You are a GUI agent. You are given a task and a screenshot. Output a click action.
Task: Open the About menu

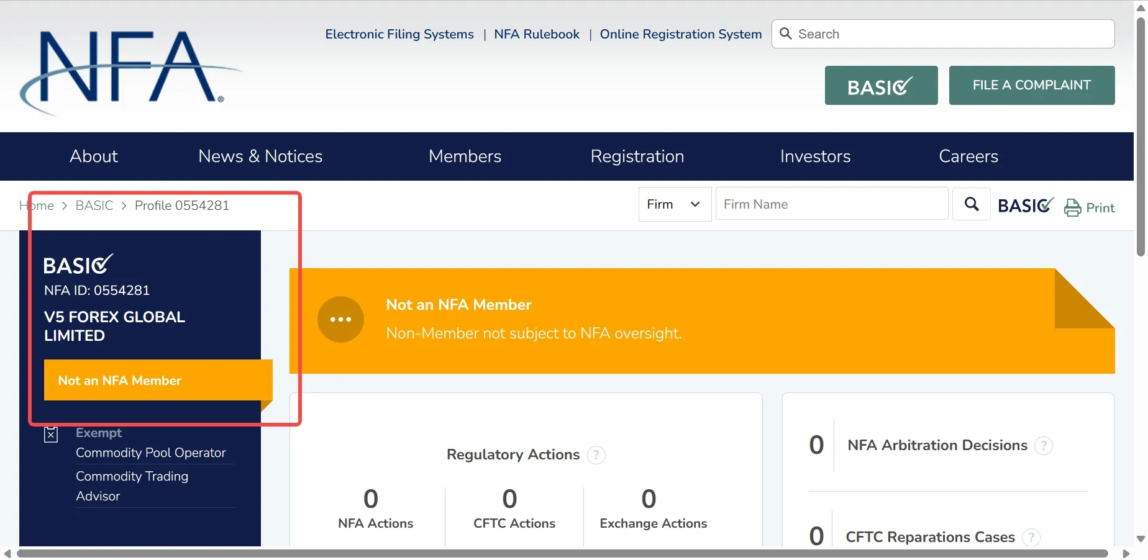[94, 156]
